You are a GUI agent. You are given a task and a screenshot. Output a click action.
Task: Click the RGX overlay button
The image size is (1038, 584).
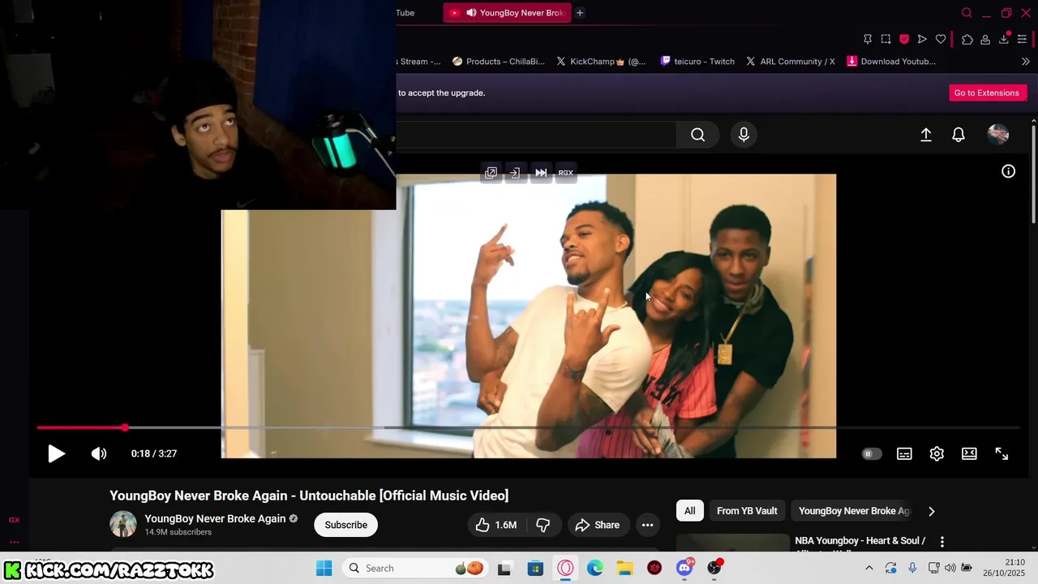565,173
